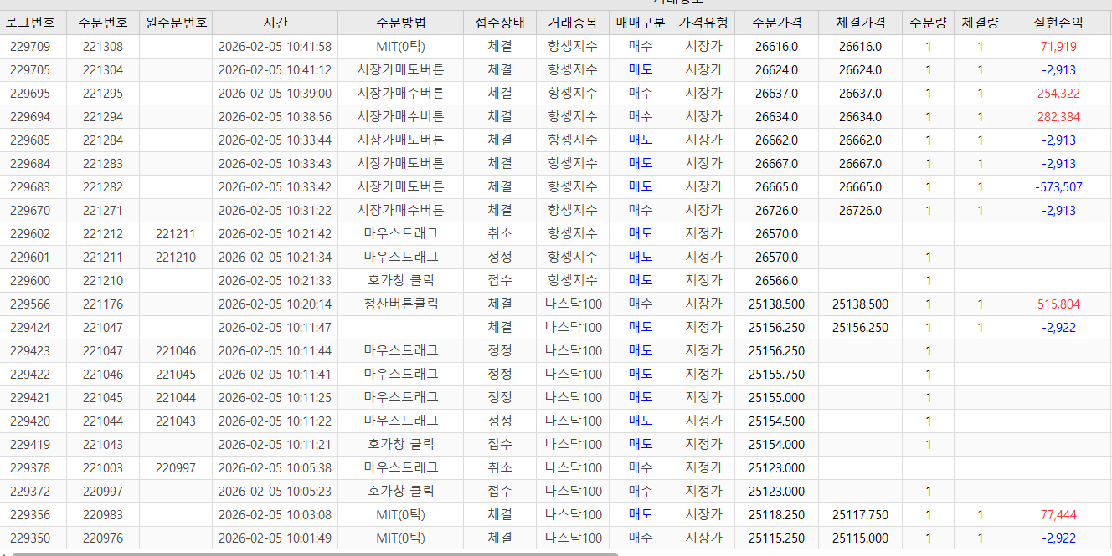This screenshot has width=1112, height=556.
Task: Click the 주문방법 column header
Action: (x=400, y=23)
